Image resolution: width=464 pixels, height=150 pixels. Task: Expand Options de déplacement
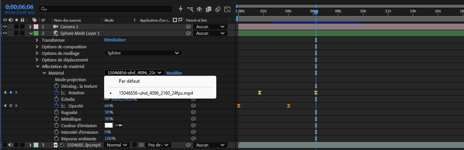(37, 60)
